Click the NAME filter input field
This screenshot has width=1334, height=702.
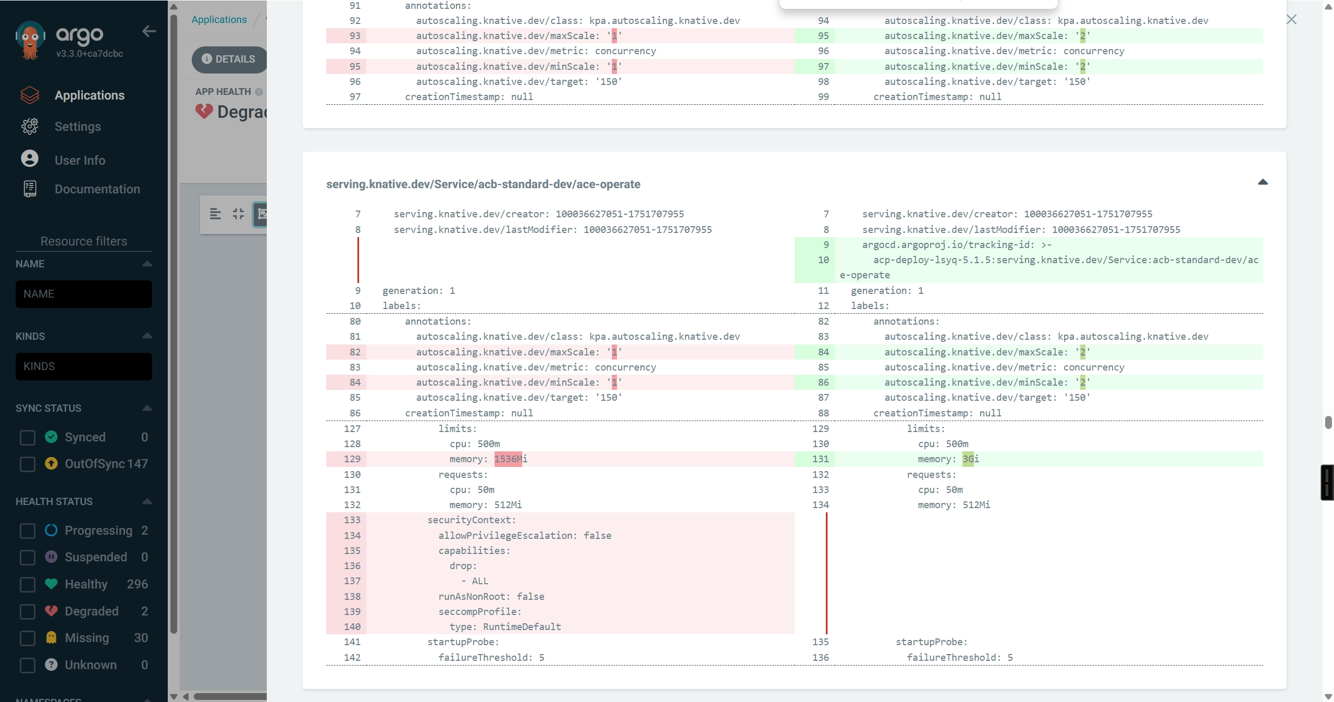(x=84, y=294)
